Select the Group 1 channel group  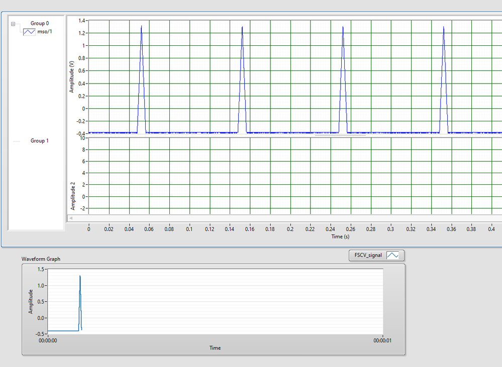(39, 140)
